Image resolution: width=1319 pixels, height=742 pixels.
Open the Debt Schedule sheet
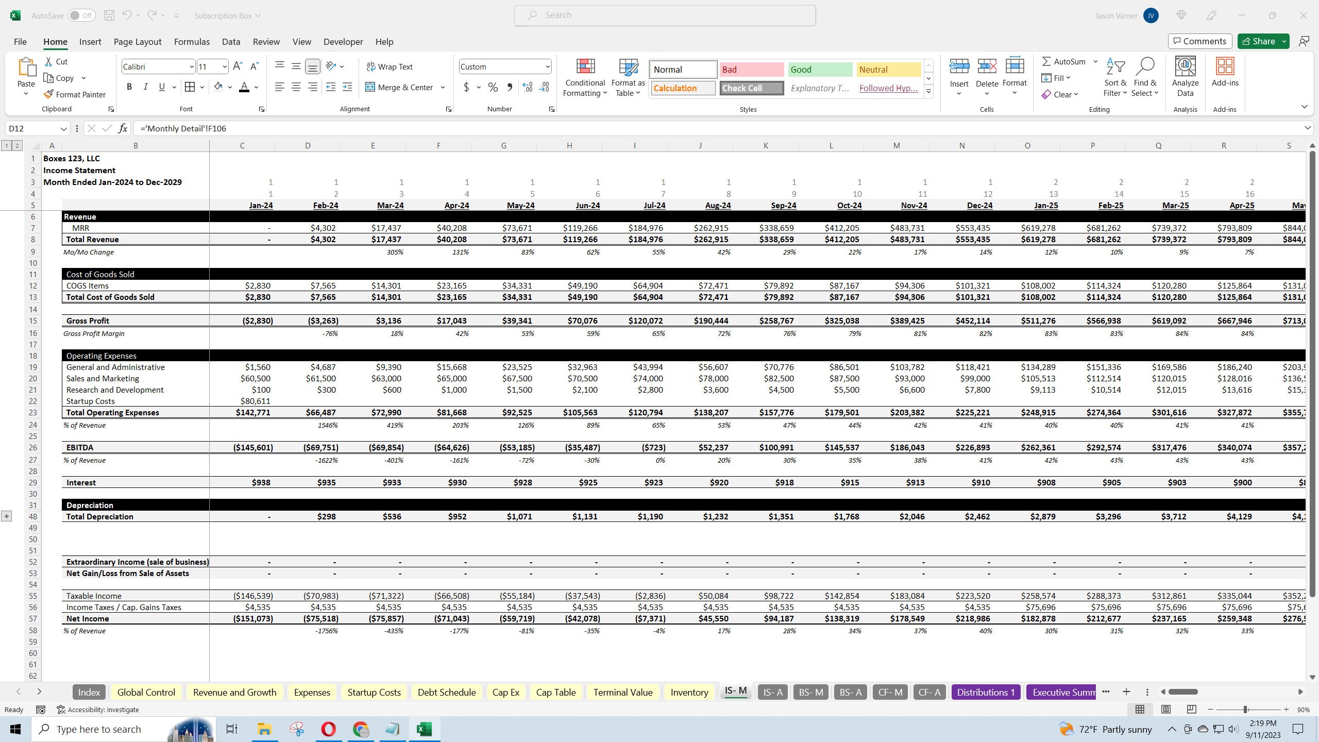click(446, 692)
